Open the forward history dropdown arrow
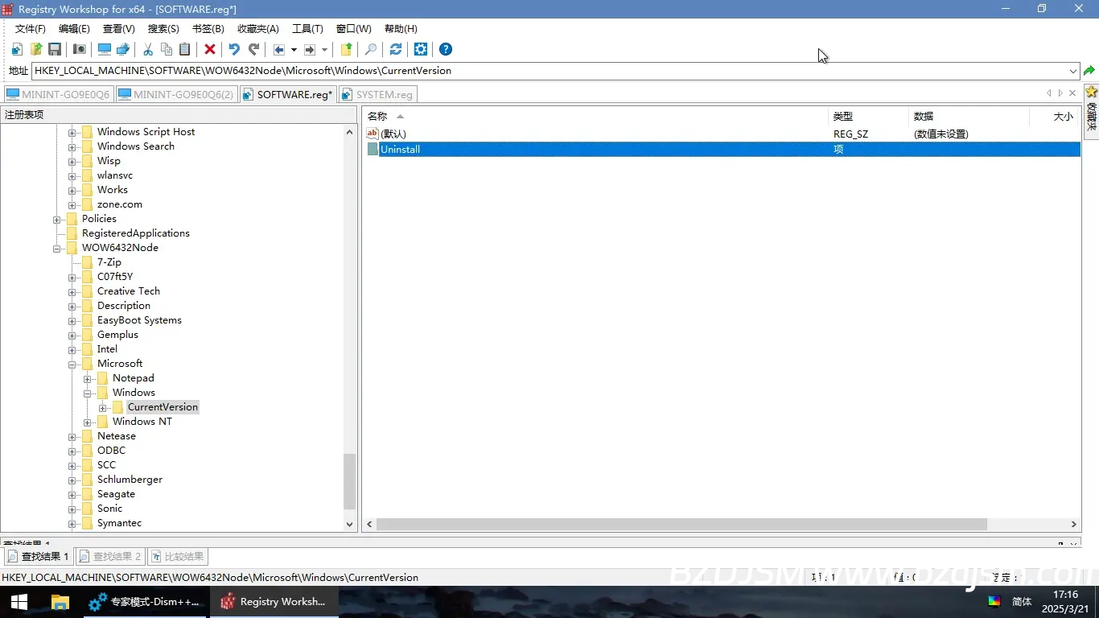The height and width of the screenshot is (618, 1099). (x=324, y=50)
